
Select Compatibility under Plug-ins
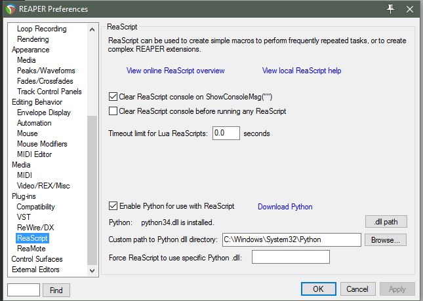[x=35, y=207]
